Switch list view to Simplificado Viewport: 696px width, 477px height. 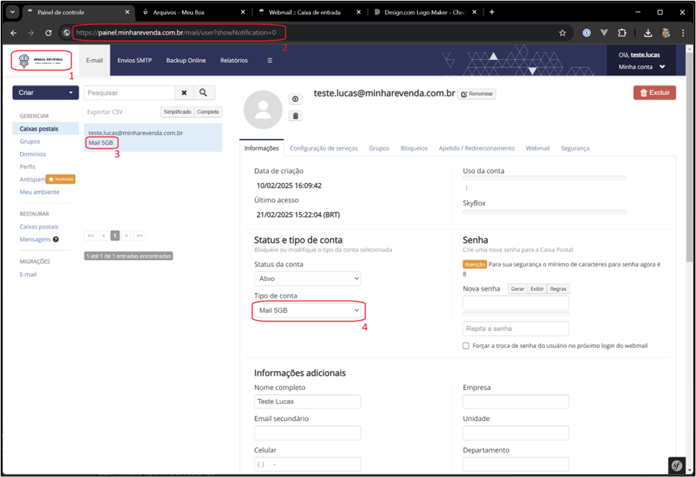click(177, 112)
